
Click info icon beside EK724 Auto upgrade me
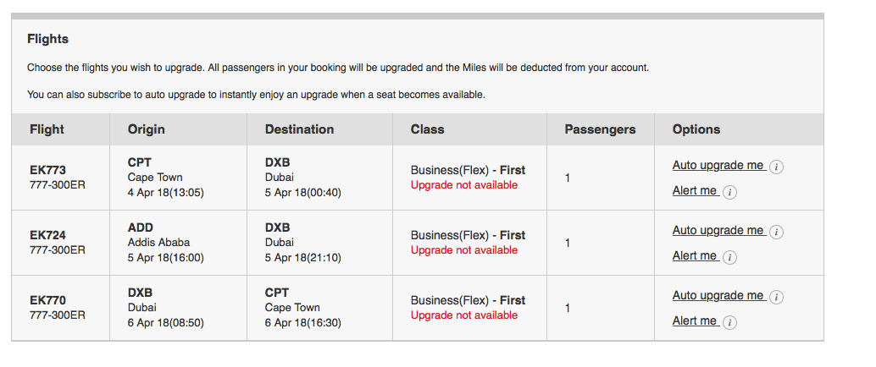[x=776, y=232]
